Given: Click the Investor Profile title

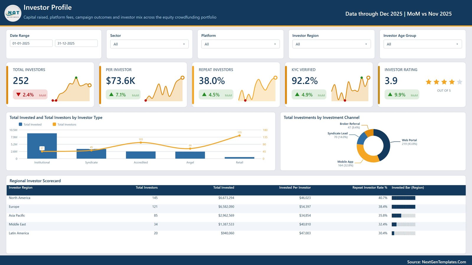Looking at the screenshot, I should (47, 7).
